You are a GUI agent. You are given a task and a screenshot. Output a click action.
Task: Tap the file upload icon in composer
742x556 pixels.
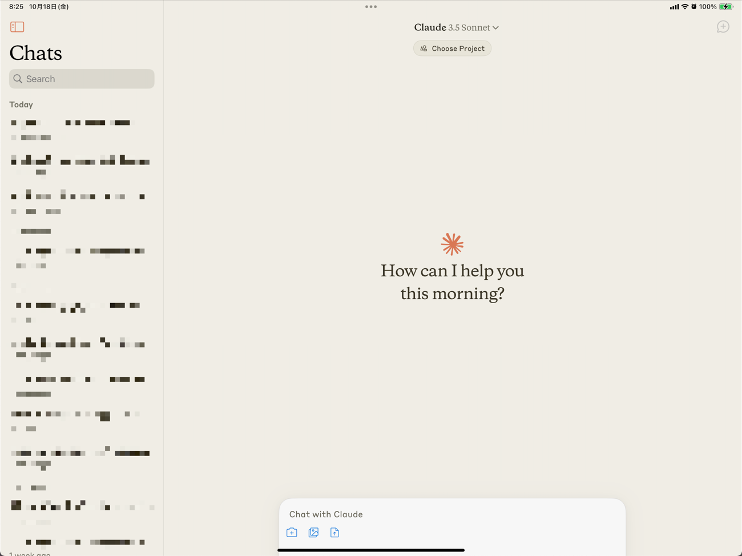(x=334, y=533)
